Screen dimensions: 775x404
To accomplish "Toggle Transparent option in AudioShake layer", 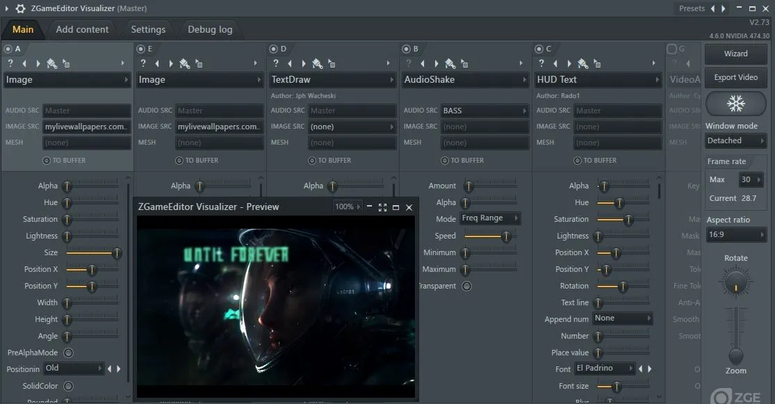I will (x=466, y=286).
